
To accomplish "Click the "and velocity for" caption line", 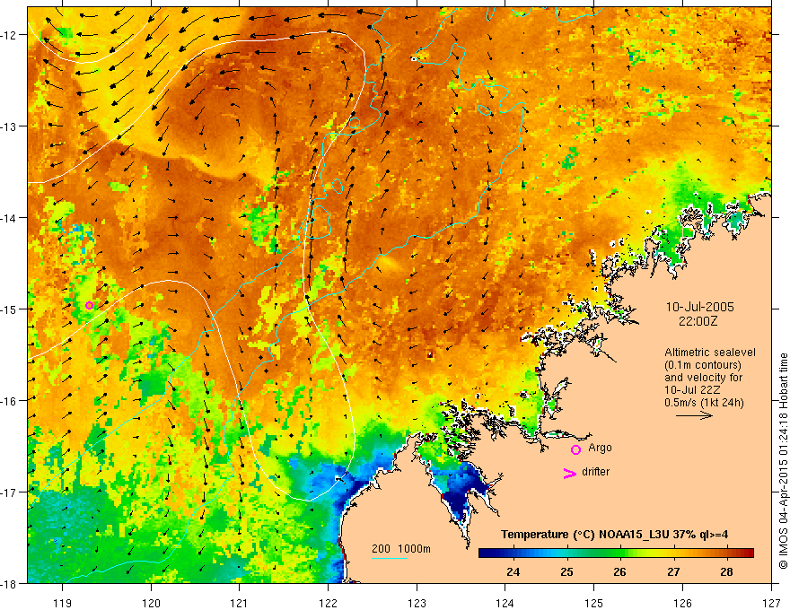I will coord(703,378).
